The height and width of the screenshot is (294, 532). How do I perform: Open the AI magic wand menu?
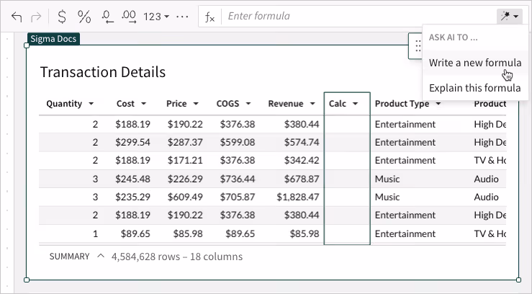(x=509, y=16)
